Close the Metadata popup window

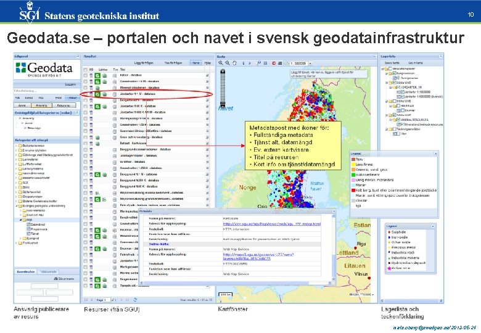click(334, 212)
